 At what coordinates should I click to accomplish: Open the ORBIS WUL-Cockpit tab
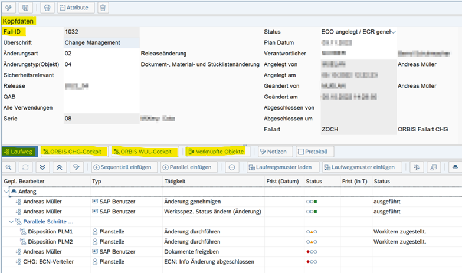tap(145, 152)
